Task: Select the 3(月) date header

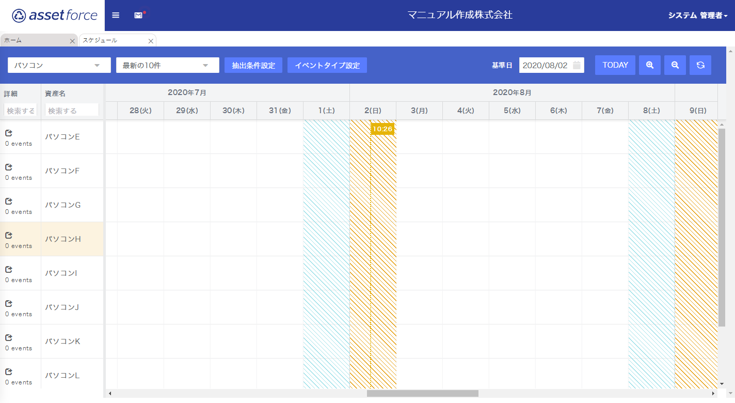Action: 419,111
